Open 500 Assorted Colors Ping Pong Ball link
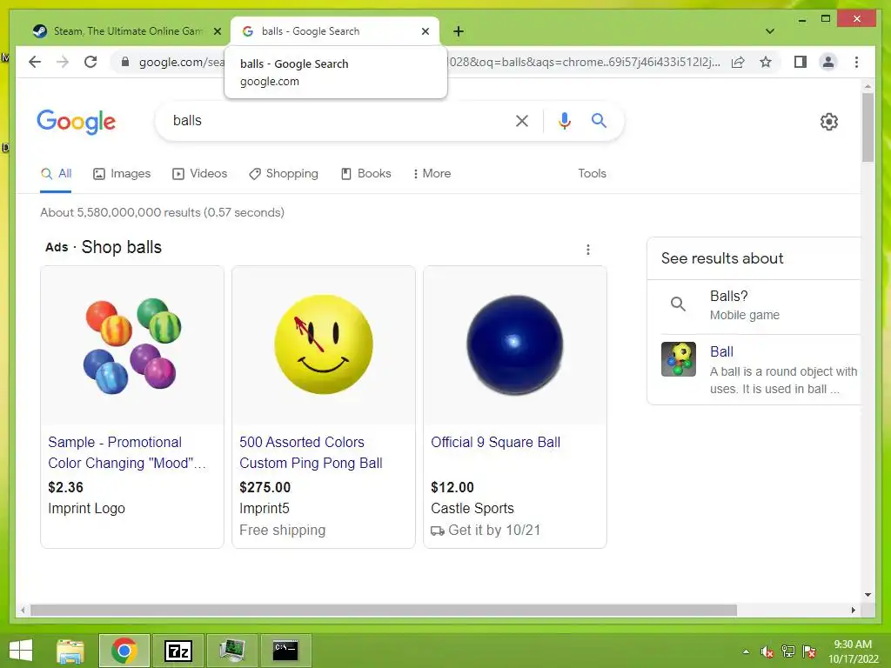The width and height of the screenshot is (891, 668). click(x=311, y=452)
